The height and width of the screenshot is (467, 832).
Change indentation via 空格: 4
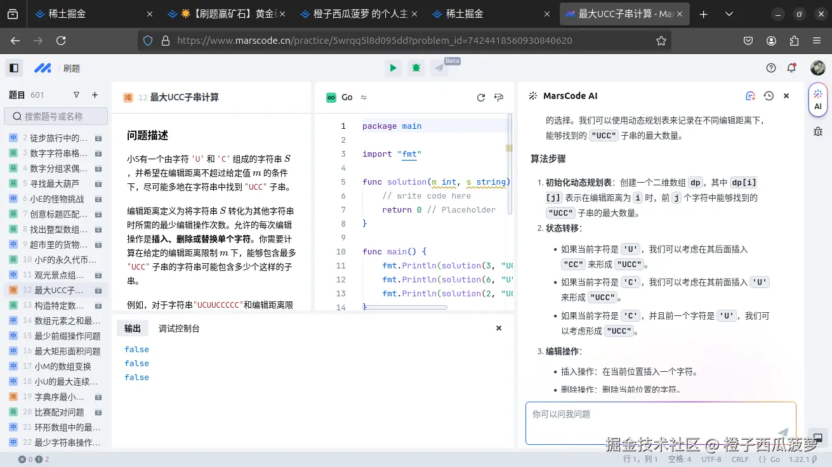pyautogui.click(x=680, y=459)
